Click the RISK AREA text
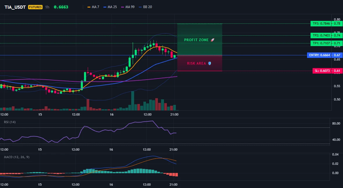 tap(196, 63)
